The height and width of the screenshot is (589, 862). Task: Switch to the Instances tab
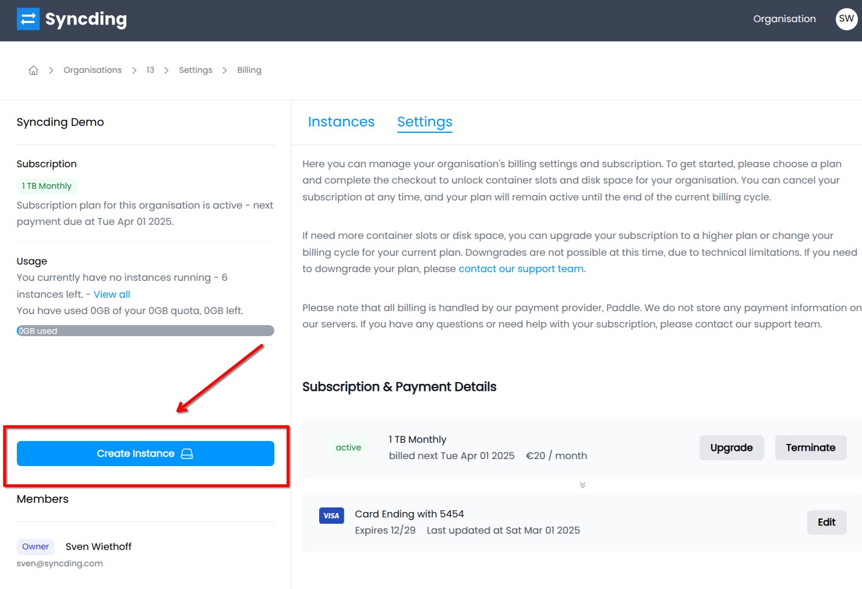[x=341, y=122]
